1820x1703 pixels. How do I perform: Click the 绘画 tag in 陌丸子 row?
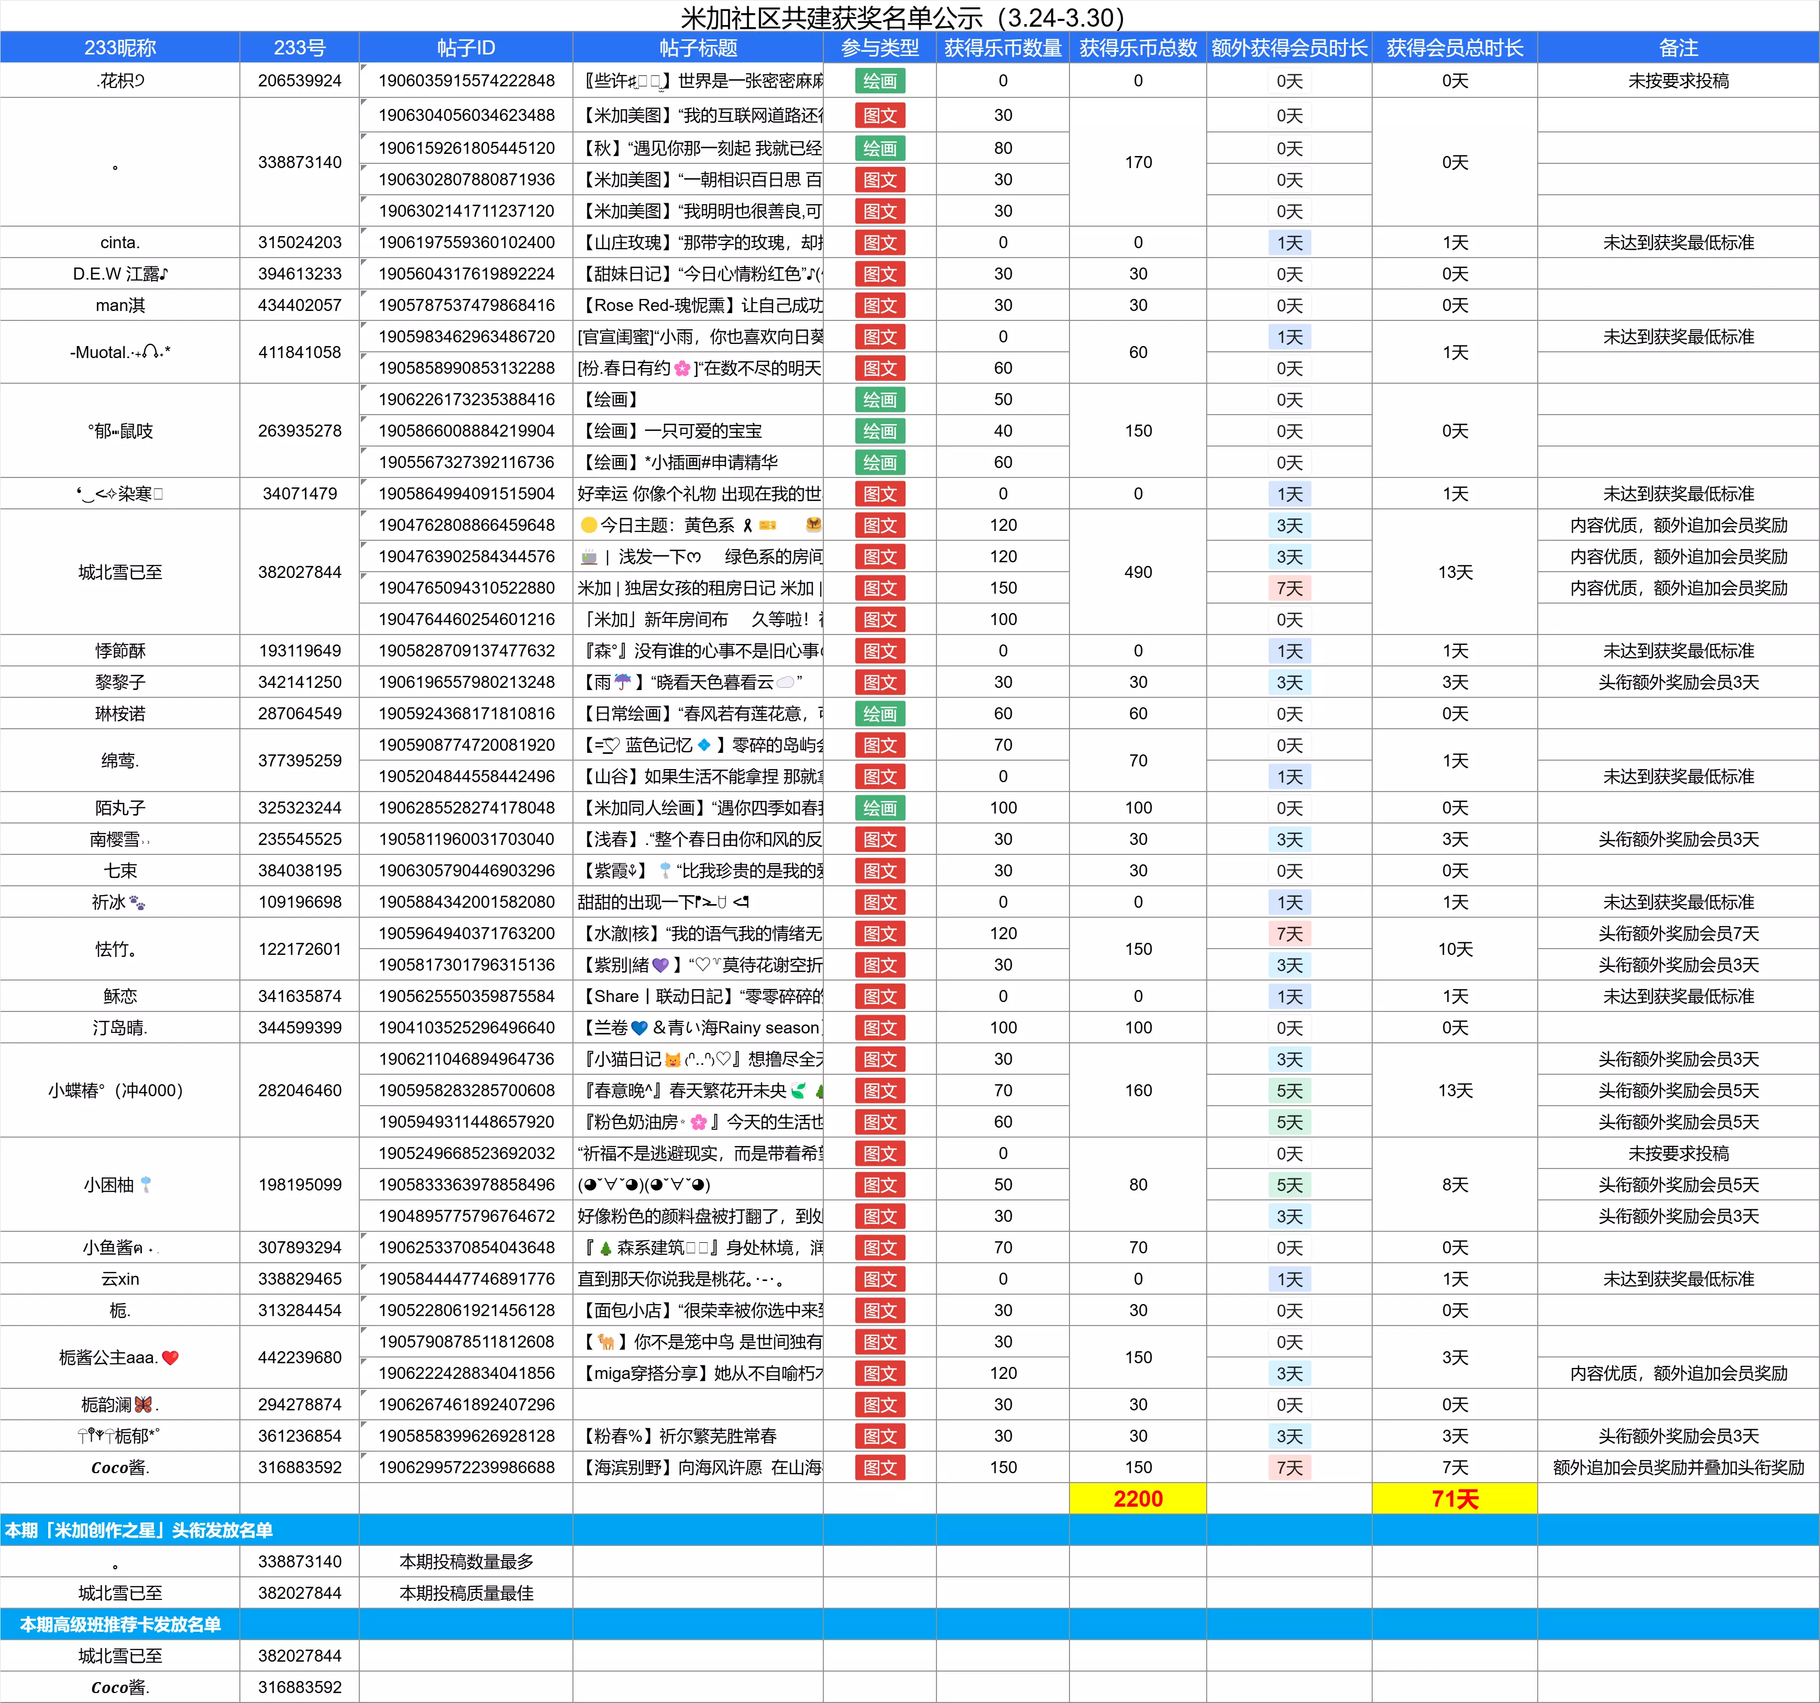[879, 808]
